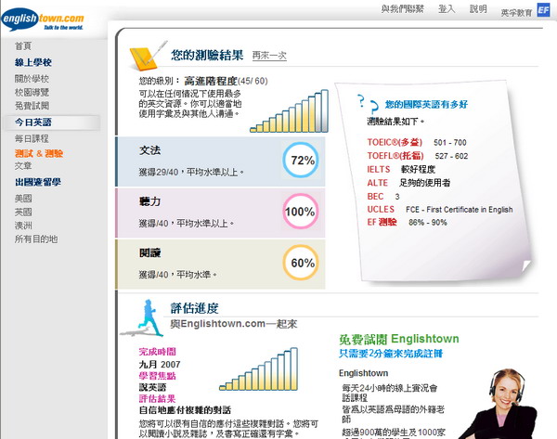Click 您的國際英語有多好 heading
Viewport: 557px width, 439px height.
pos(426,105)
